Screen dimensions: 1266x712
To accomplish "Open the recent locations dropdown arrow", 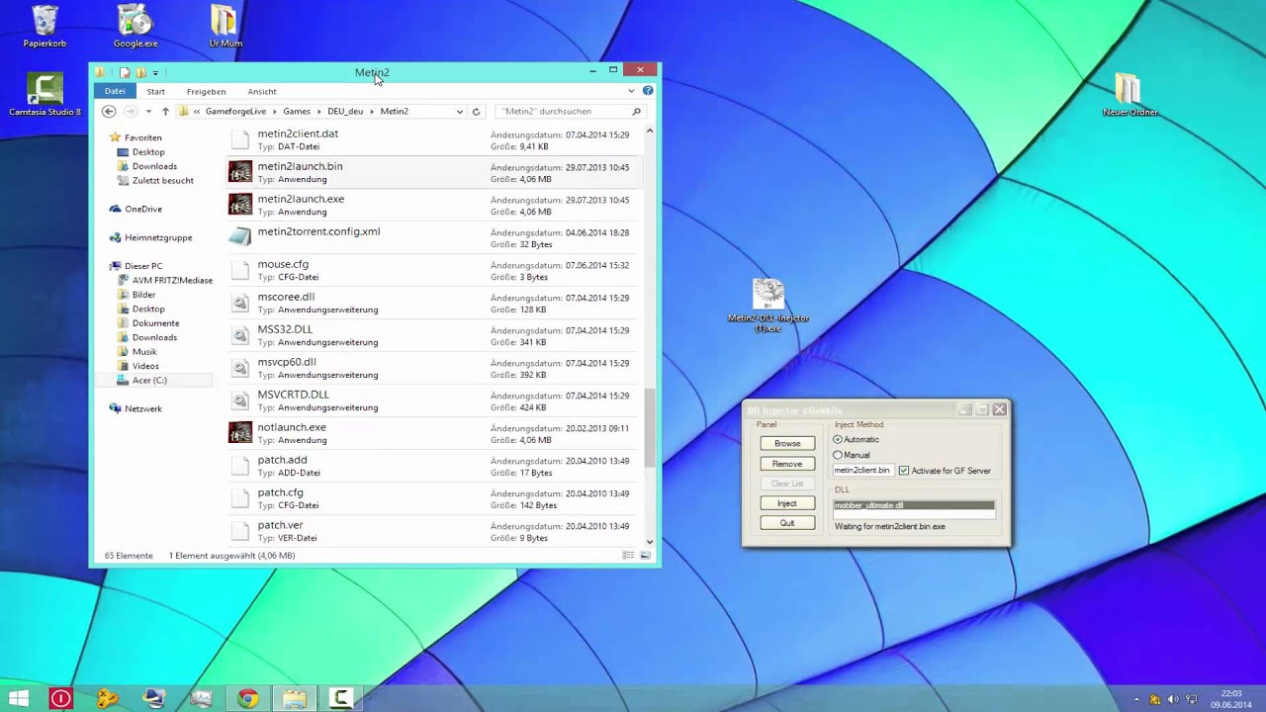I will tap(148, 112).
